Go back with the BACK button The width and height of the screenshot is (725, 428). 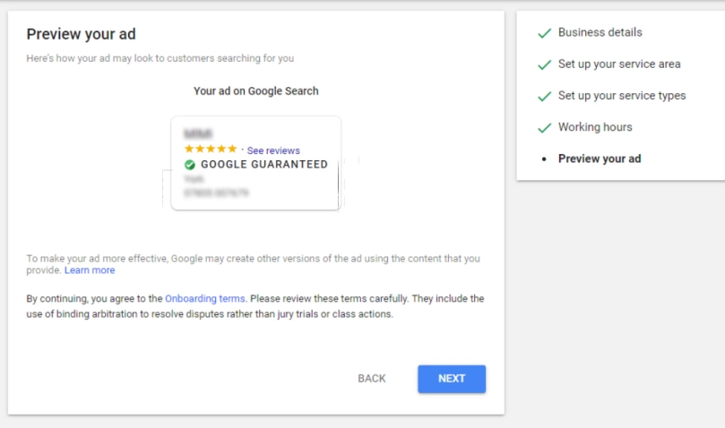point(371,379)
